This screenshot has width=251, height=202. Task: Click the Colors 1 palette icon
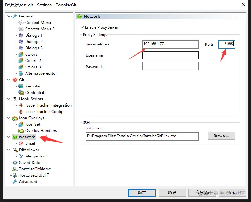click(x=21, y=54)
